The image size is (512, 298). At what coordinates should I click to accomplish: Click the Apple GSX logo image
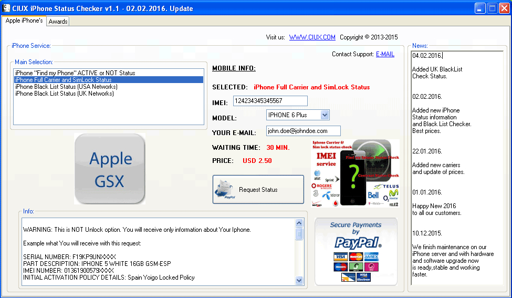[x=110, y=169]
